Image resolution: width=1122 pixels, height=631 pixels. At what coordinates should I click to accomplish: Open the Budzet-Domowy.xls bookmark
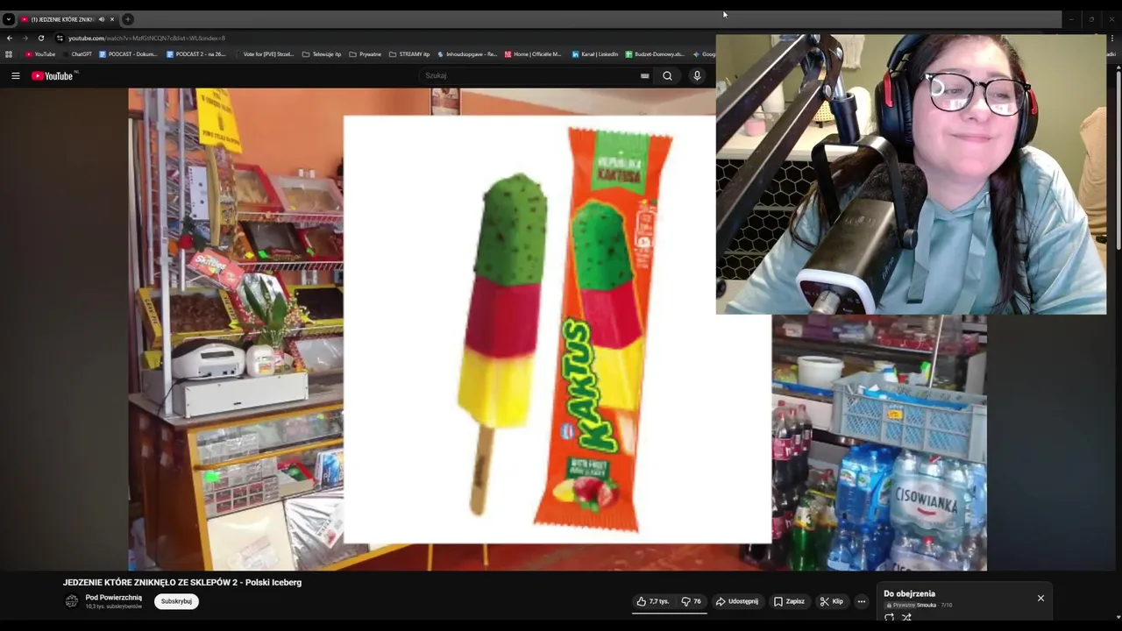tap(655, 54)
